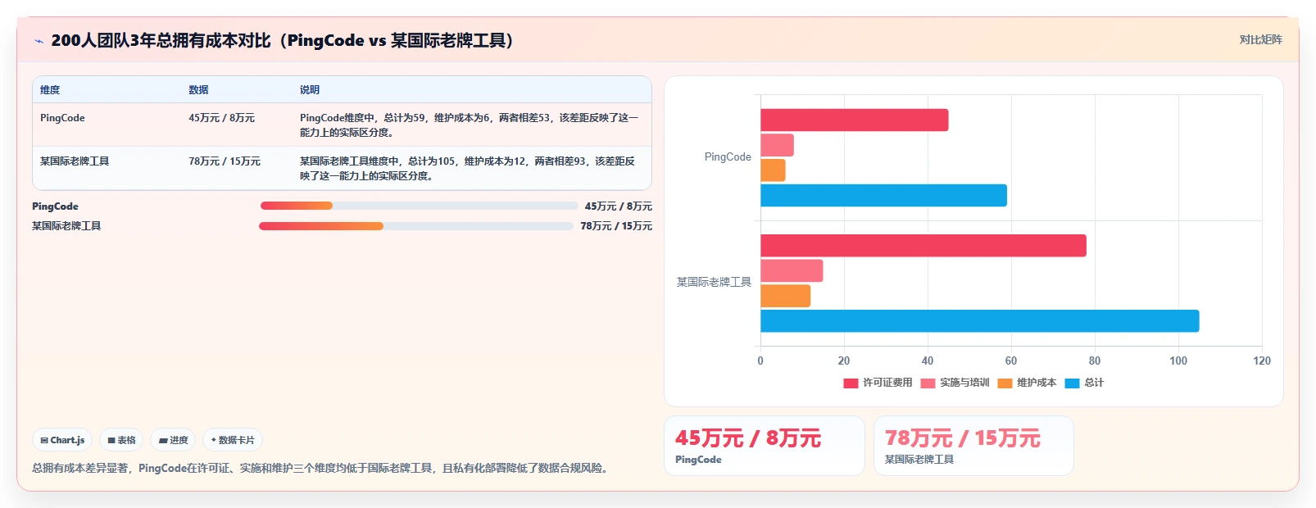Click the 对比矩阵 tag in the header
This screenshot has height=508, width=1316.
1260,39
